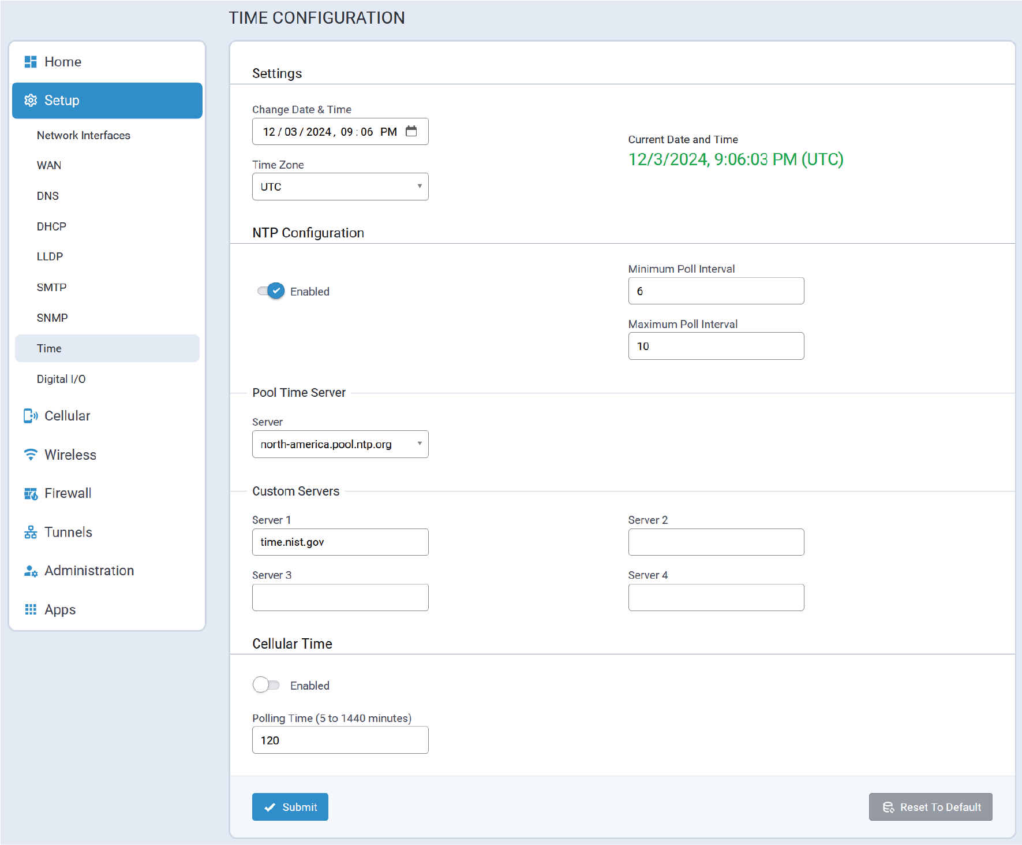Screen dimensions: 1022x845
Task: Click the Wireless Wi-Fi icon
Action: (x=31, y=455)
